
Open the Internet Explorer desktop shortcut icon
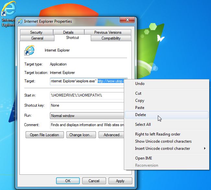tap(8, 14)
